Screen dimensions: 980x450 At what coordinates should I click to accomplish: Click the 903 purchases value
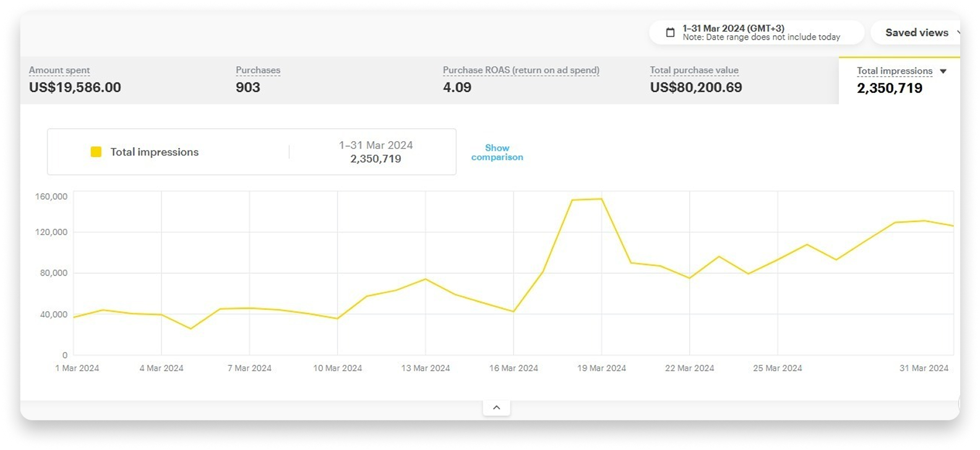click(x=248, y=87)
